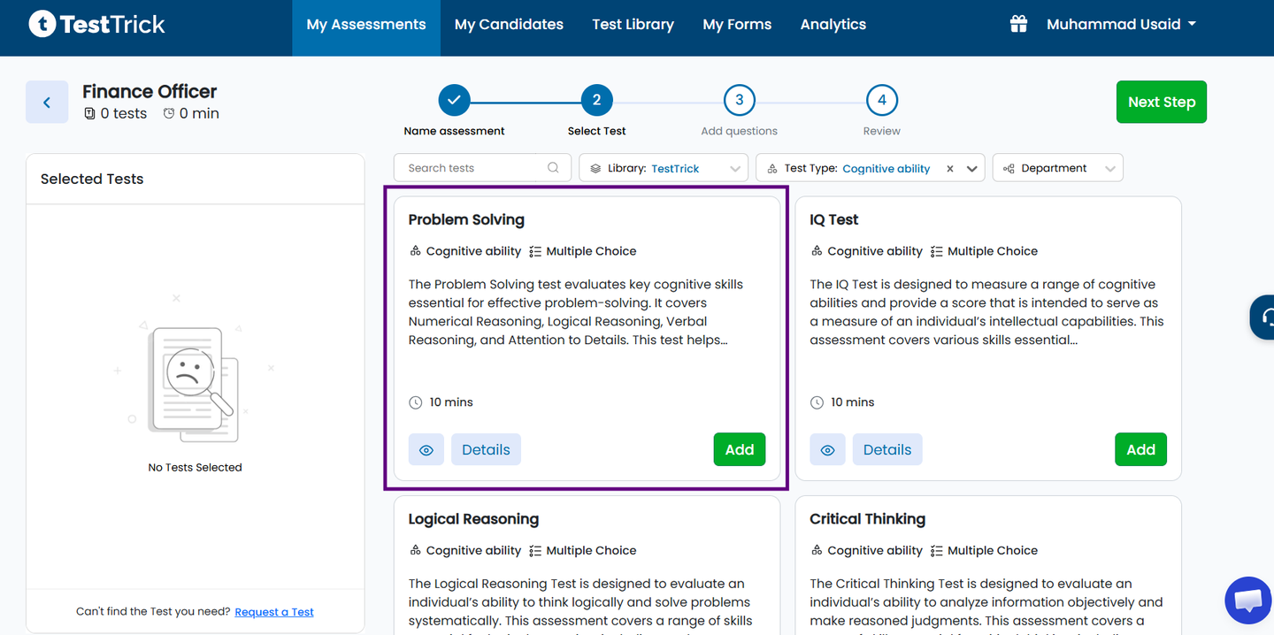Screen dimensions: 1274x635
Task: Click the TestTrick logo
Action: tap(96, 24)
